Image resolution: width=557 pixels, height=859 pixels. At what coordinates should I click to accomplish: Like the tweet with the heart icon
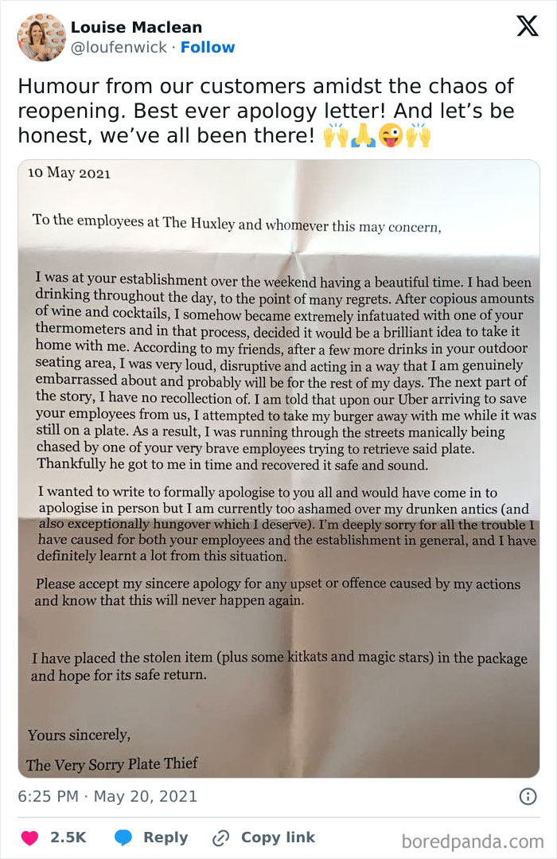(x=29, y=838)
